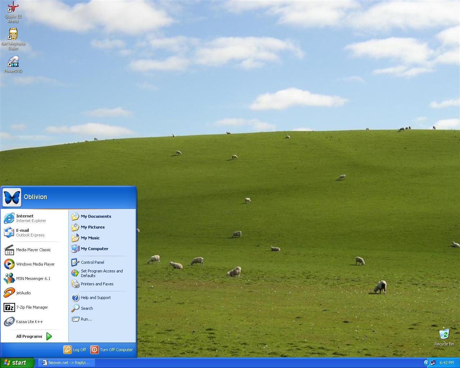Open Kazaa Lite K++ program
The width and height of the screenshot is (460, 368).
pos(29,322)
